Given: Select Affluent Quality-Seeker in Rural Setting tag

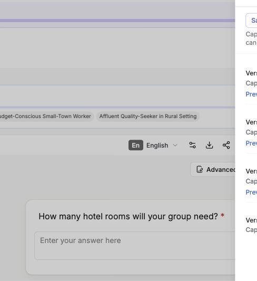Looking at the screenshot, I should click(x=148, y=117).
